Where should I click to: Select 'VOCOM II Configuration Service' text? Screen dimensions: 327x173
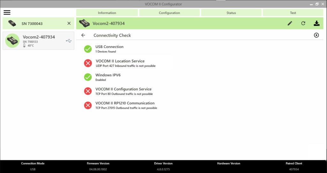click(124, 89)
